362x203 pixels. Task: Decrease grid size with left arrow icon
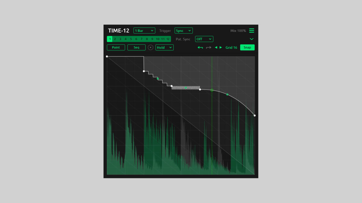click(216, 48)
